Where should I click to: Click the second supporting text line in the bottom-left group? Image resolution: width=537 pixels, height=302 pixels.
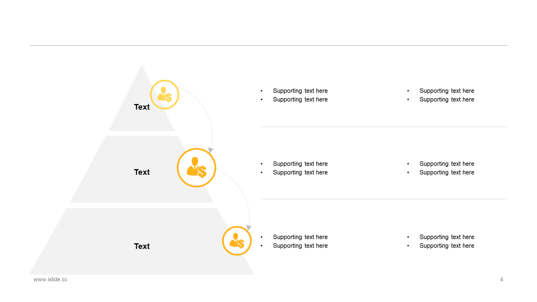(x=300, y=246)
